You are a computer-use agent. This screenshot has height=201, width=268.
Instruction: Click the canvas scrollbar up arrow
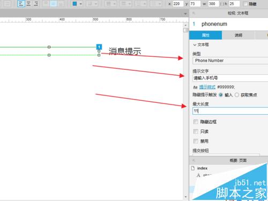click(x=185, y=25)
